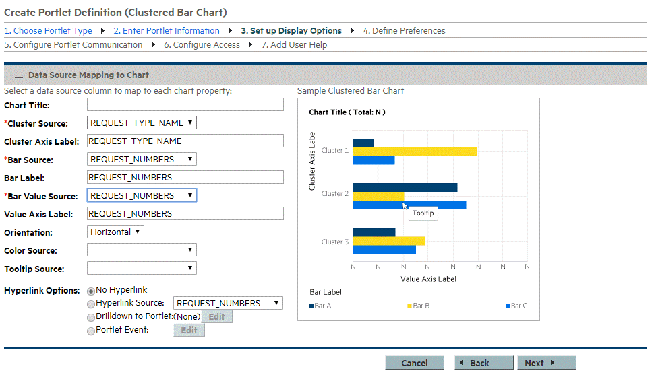Choose the Drilldown to Portlet radio button
Screen dimensions: 656x379
click(91, 317)
